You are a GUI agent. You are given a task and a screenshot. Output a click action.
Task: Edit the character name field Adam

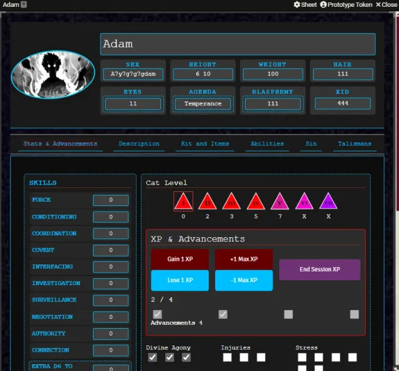238,44
